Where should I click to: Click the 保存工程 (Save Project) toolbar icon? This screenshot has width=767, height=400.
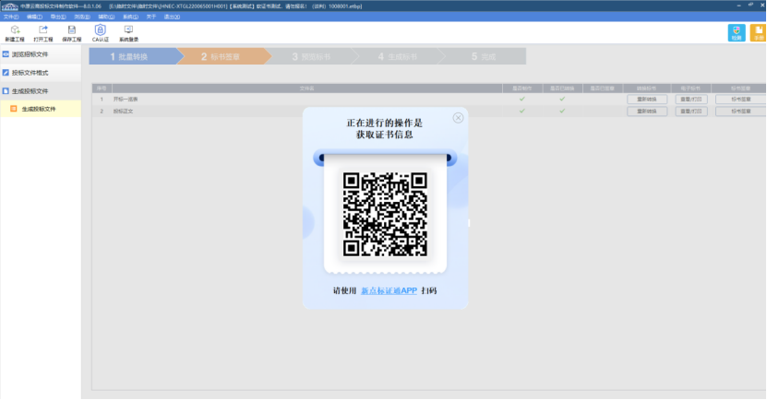pos(71,34)
